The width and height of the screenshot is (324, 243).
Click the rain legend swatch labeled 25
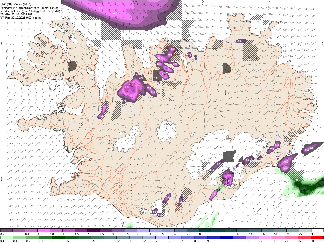(304, 238)
